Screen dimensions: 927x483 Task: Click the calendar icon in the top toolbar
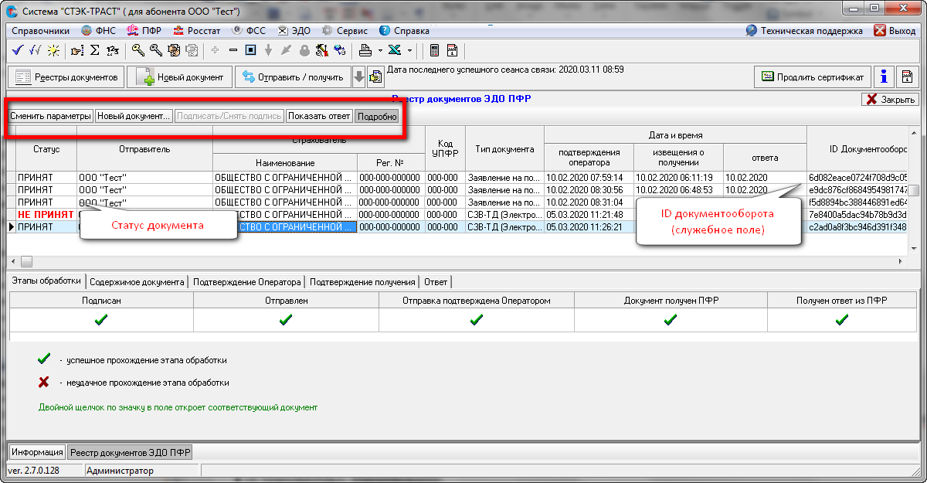pyautogui.click(x=452, y=51)
